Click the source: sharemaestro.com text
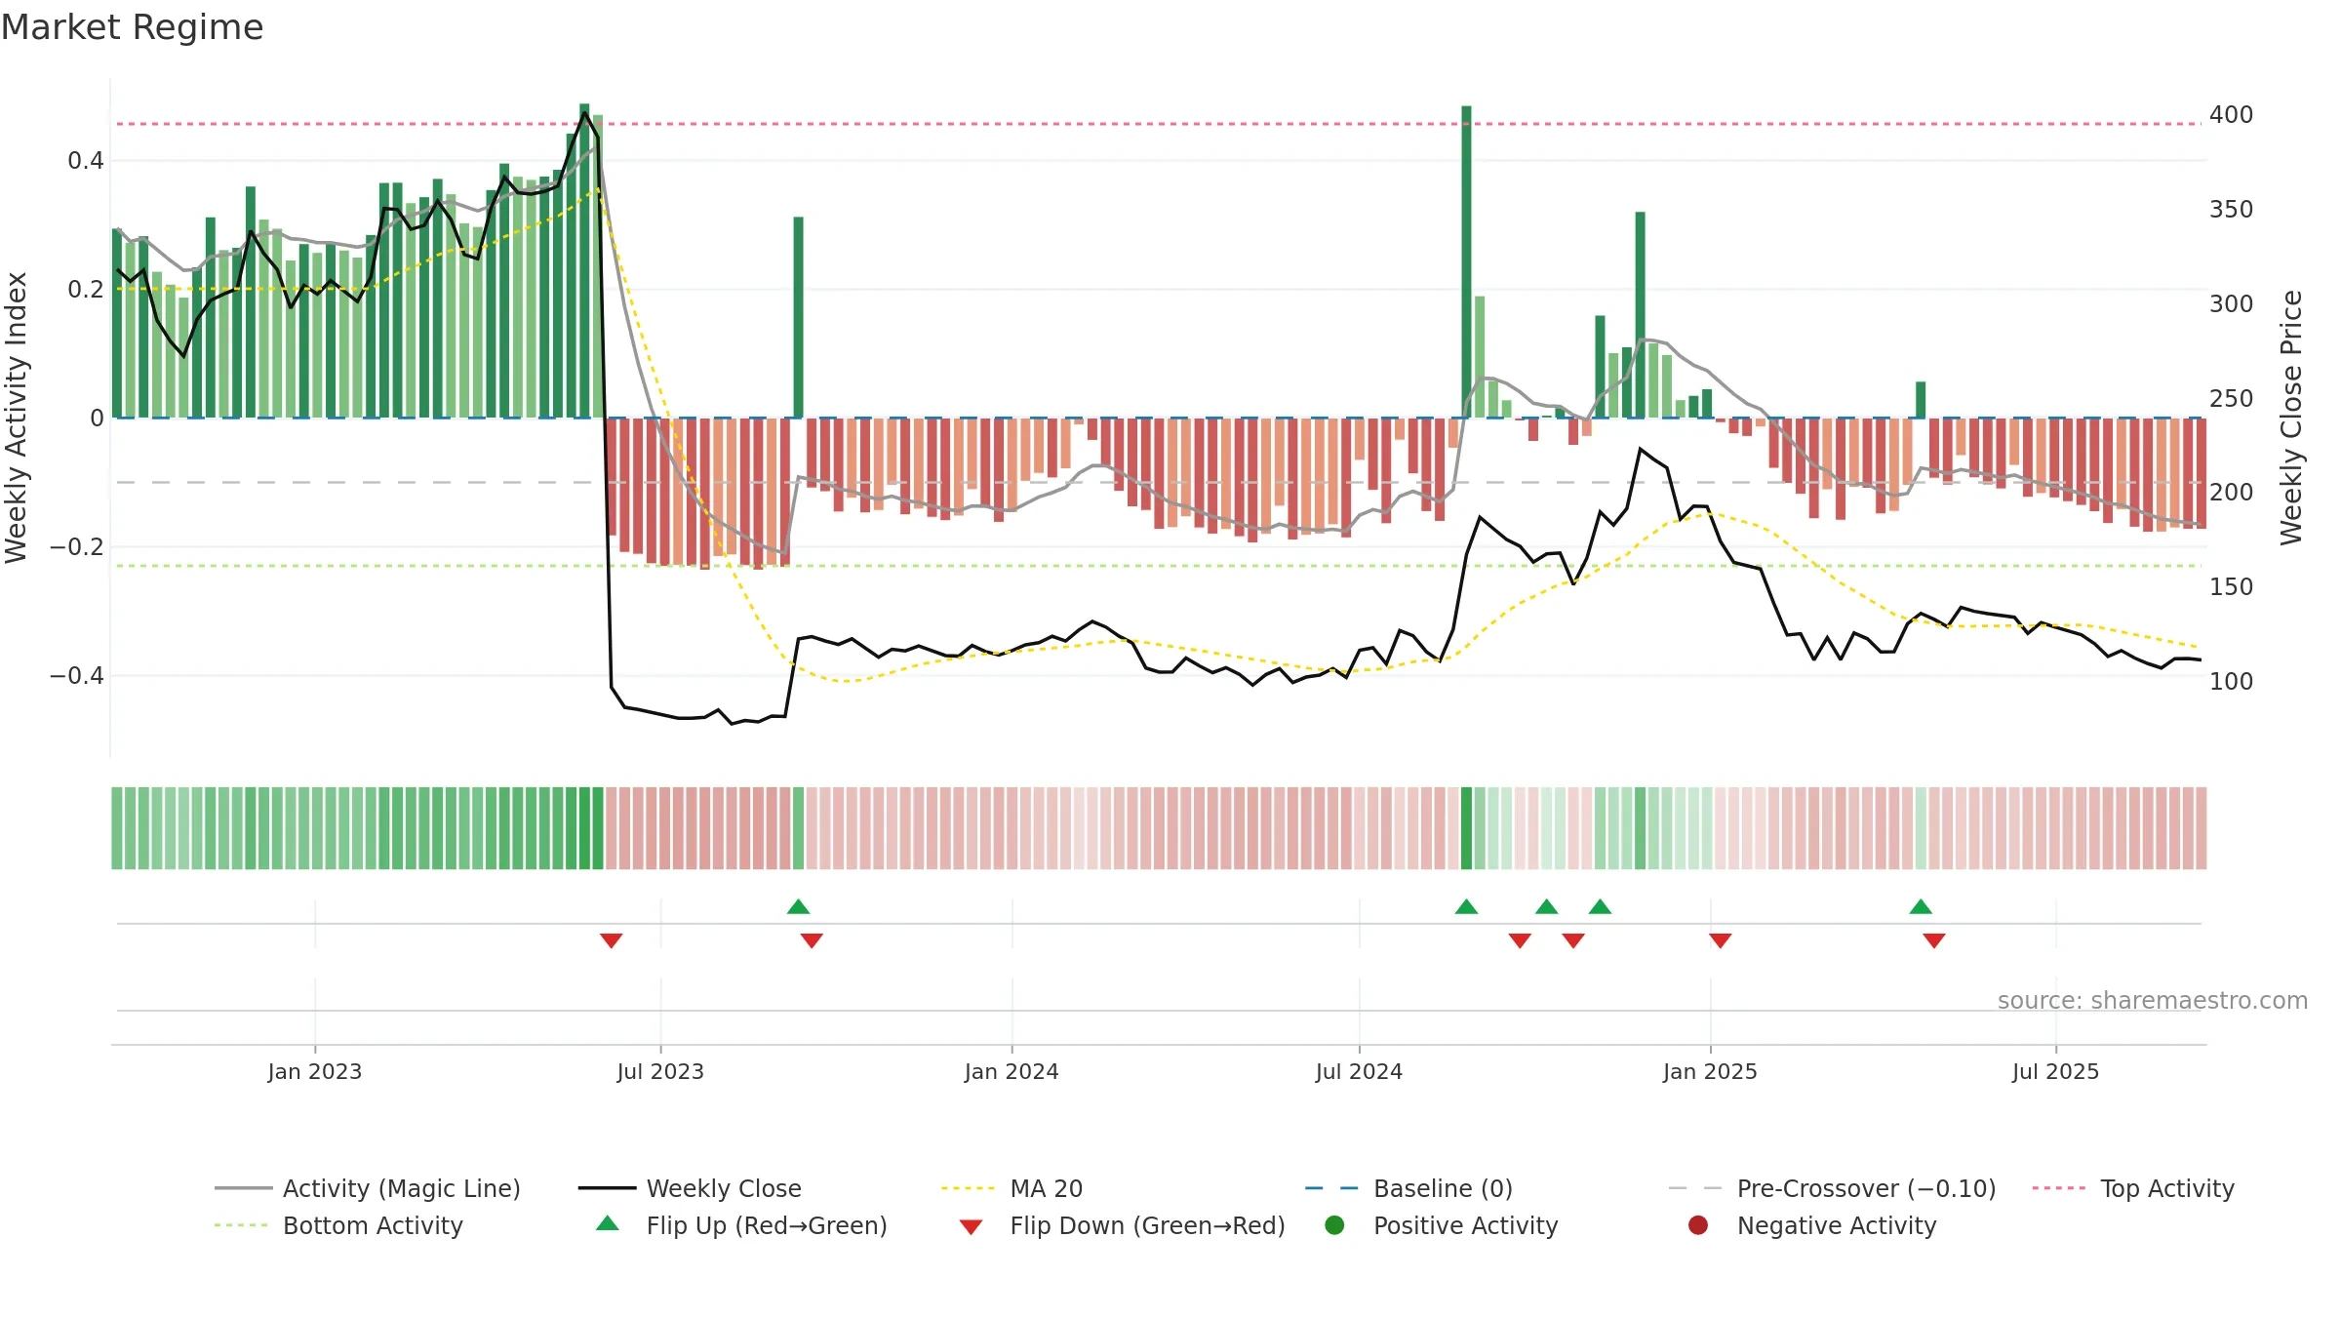This screenshot has height=1317, width=2341. point(2153,1000)
